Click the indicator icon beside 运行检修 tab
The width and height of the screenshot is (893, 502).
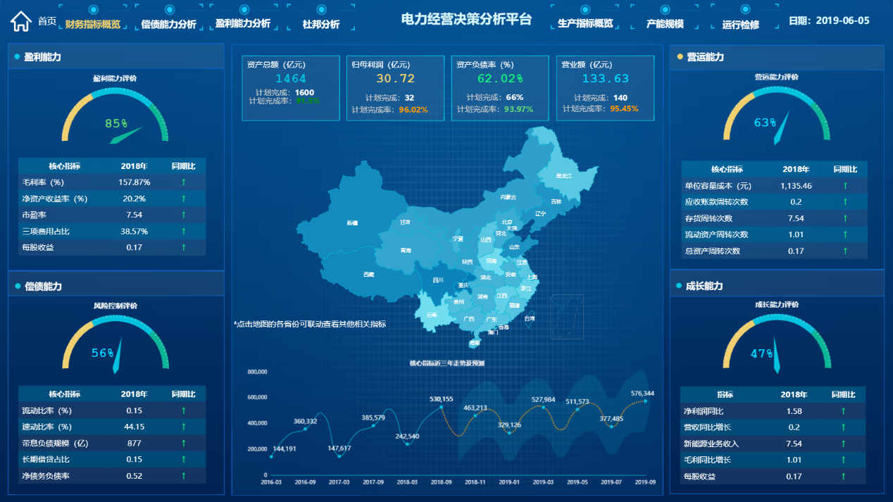click(744, 11)
